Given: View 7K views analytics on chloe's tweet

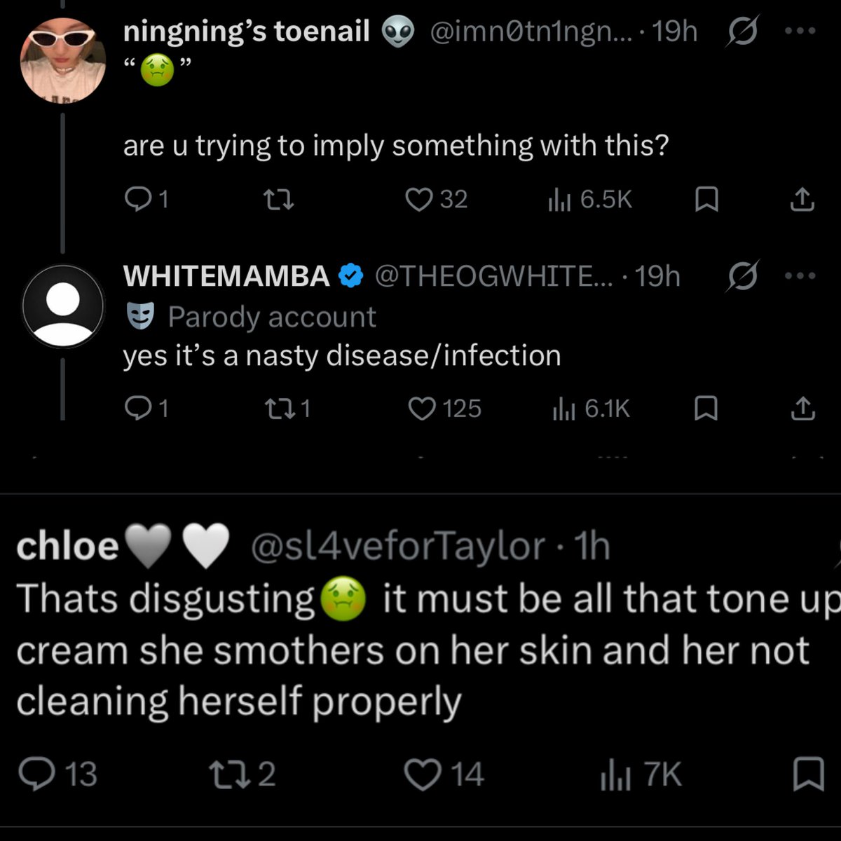Looking at the screenshot, I should coord(641,775).
